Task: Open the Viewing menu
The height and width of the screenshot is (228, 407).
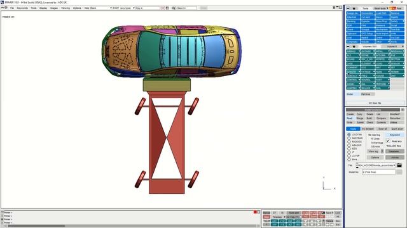Action: (66, 8)
